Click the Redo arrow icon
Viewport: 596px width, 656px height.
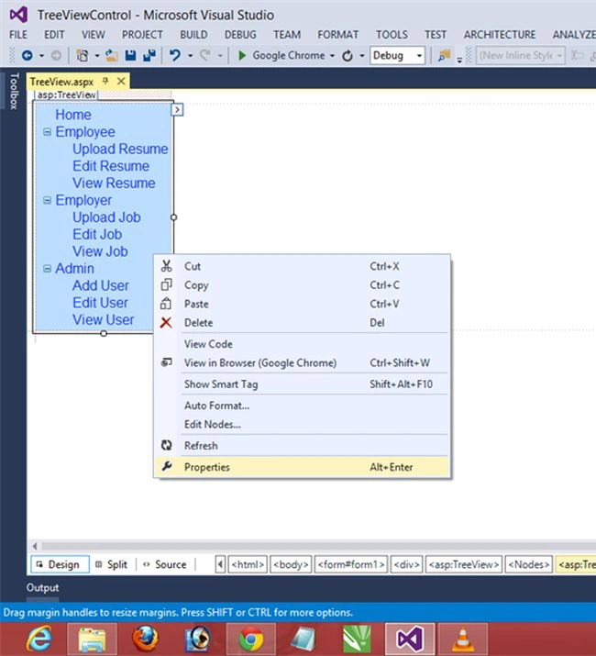(x=205, y=55)
